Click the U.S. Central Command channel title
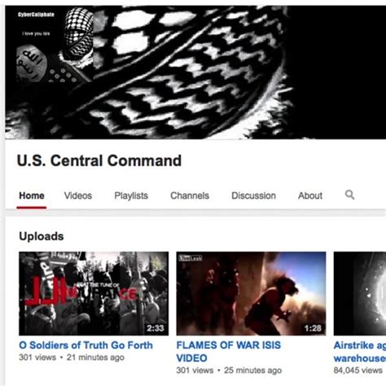Viewport: 386px width, 386px height. click(x=99, y=160)
